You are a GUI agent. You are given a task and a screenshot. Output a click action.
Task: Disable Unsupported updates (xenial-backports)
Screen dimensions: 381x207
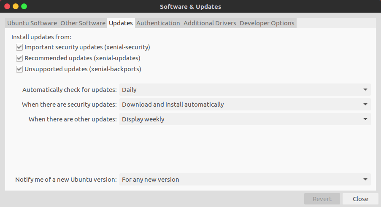19,69
